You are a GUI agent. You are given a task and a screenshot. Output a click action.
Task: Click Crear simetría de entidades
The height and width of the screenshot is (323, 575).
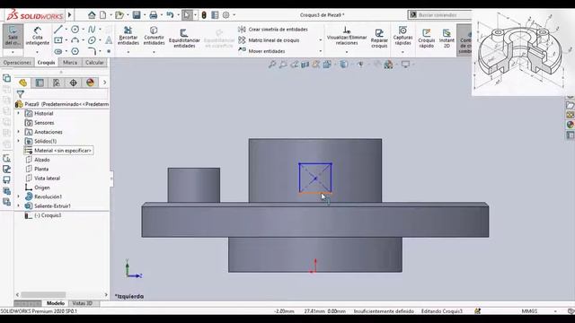(273, 30)
